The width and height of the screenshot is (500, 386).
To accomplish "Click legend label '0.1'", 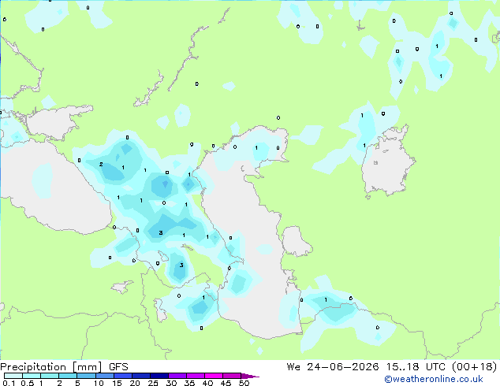I will click(x=9, y=383).
